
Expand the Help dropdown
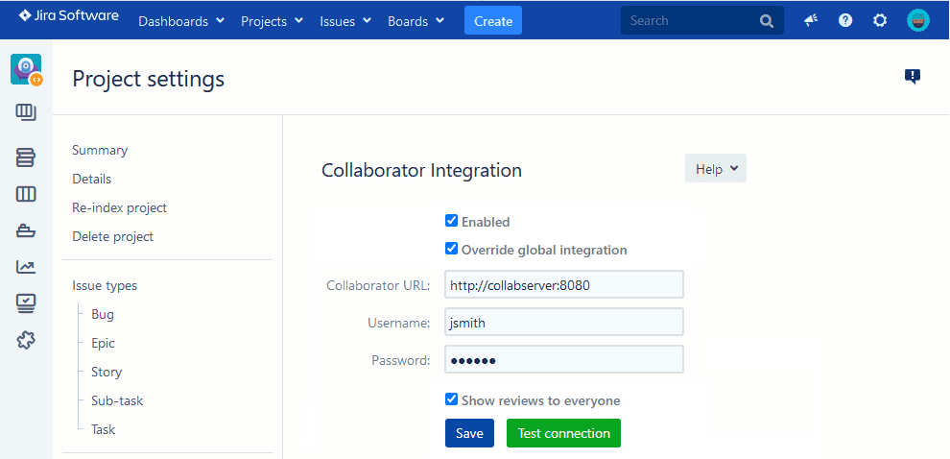coord(715,169)
